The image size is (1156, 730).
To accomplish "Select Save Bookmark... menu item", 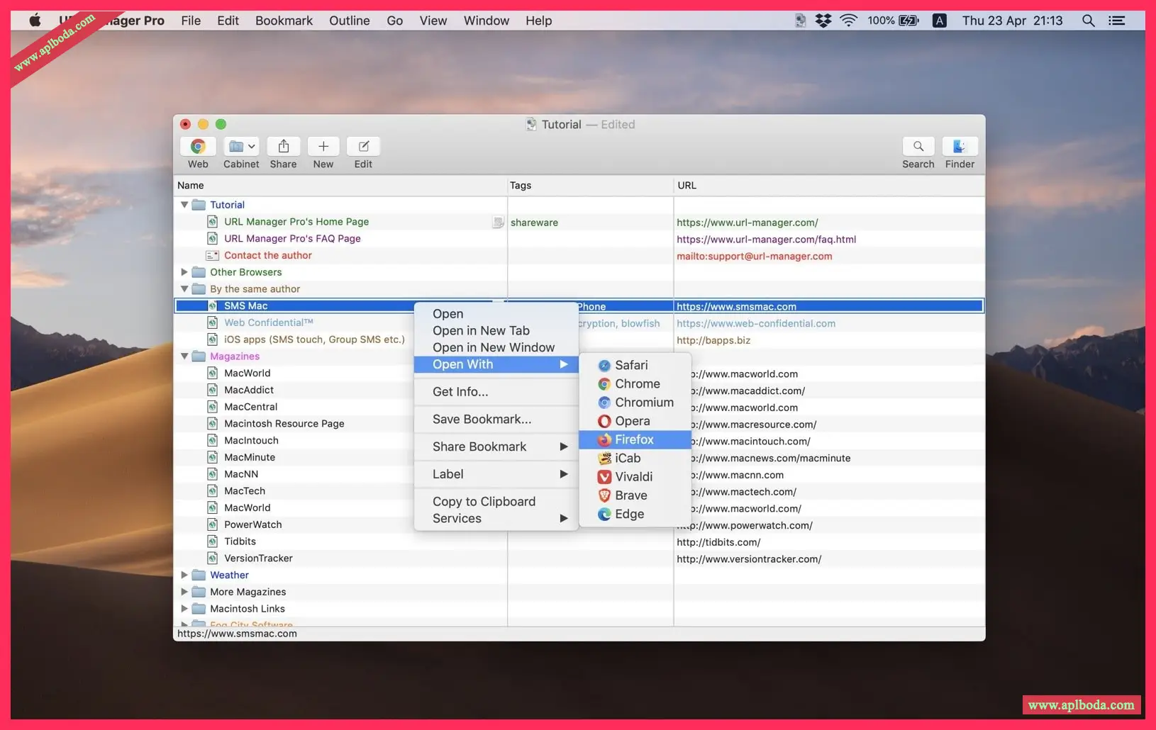I will [496, 419].
